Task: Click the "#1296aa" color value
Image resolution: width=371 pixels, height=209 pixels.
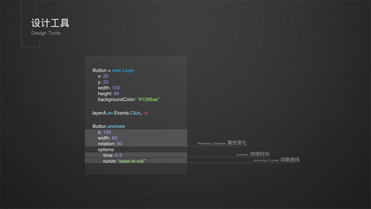Action: coord(148,100)
